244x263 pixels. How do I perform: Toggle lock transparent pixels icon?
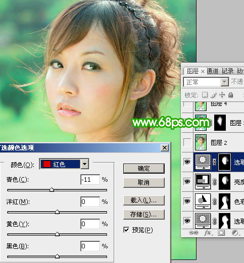pos(205,95)
